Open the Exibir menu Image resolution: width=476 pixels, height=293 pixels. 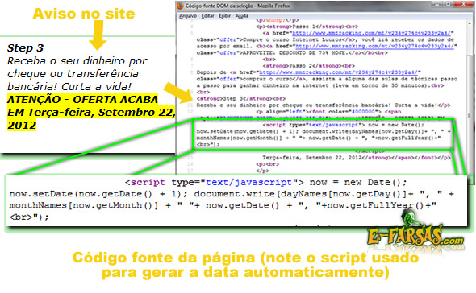tap(225, 16)
